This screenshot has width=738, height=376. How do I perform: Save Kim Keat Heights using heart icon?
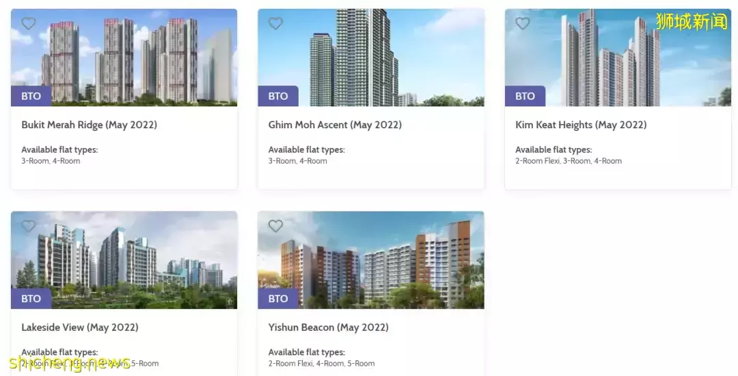(x=523, y=23)
